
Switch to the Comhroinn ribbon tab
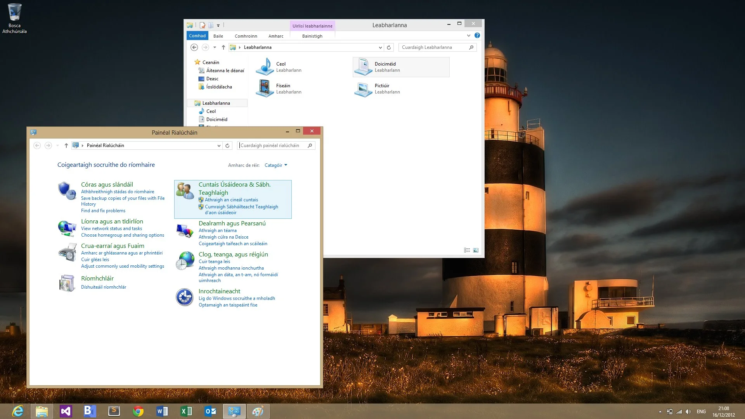pyautogui.click(x=246, y=36)
